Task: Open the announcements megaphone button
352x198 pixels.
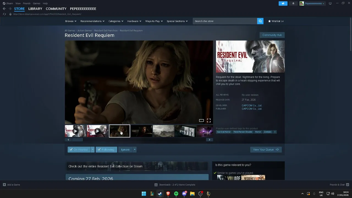Action: point(283,3)
